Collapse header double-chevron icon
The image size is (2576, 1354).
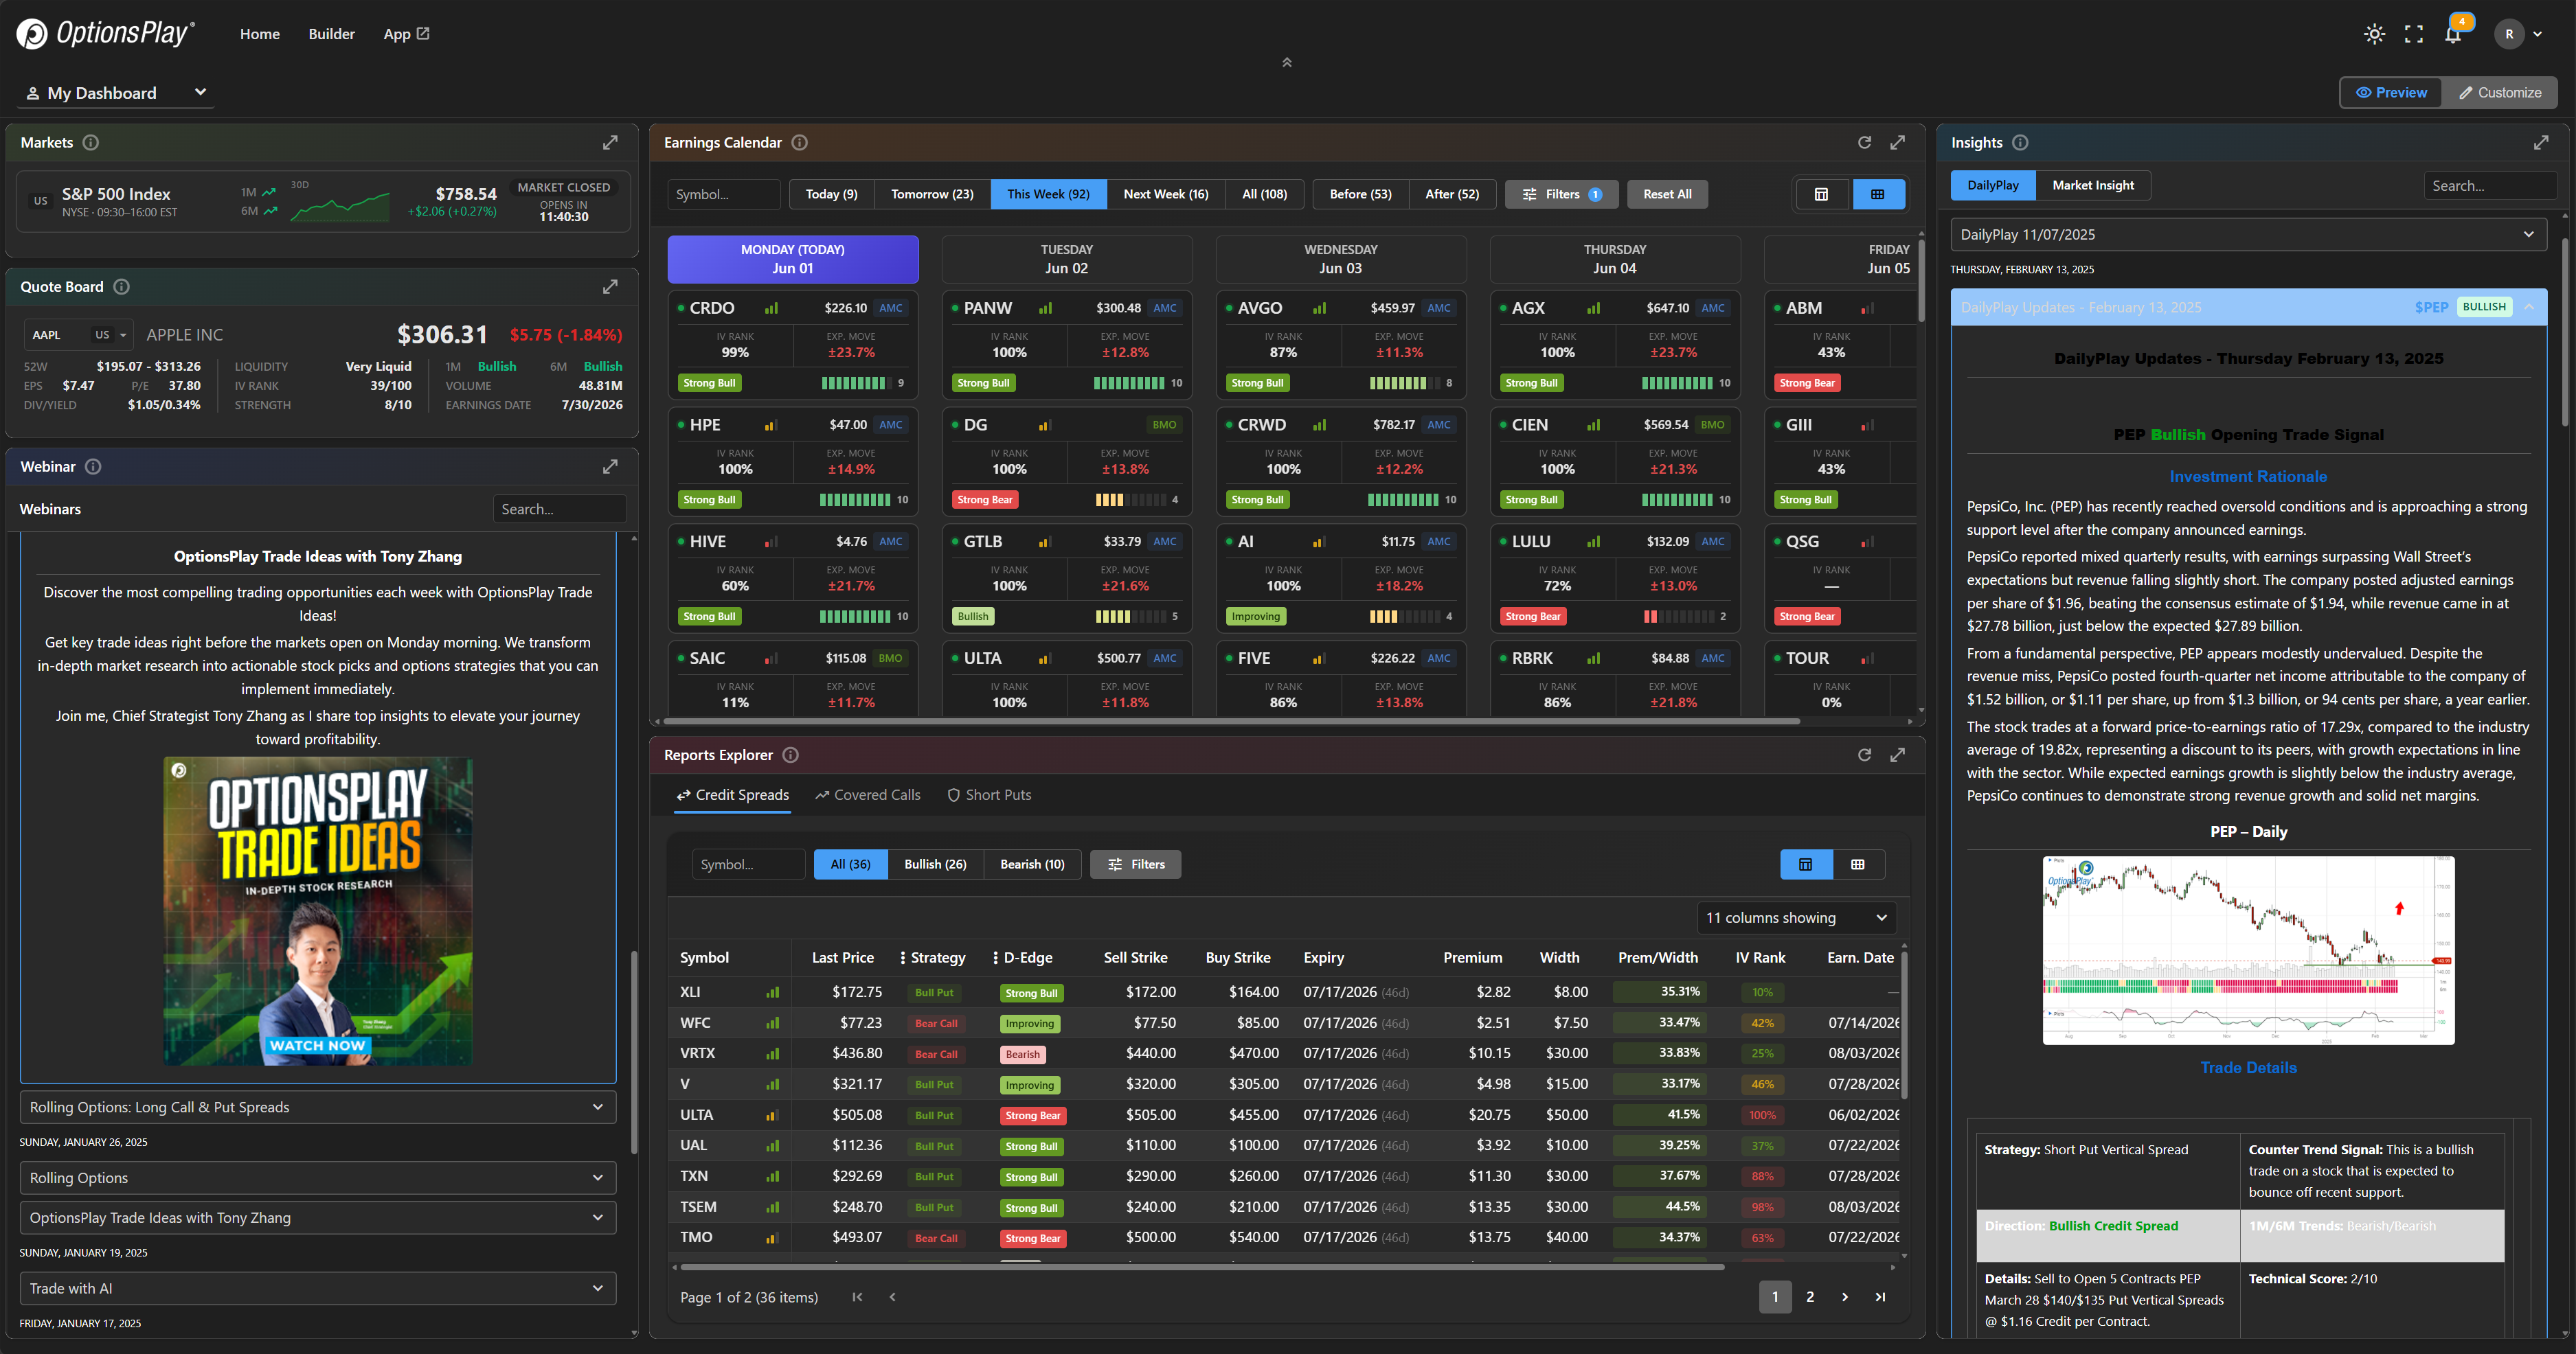click(1287, 62)
